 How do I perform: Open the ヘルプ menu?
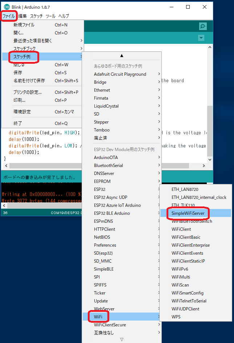click(x=63, y=16)
